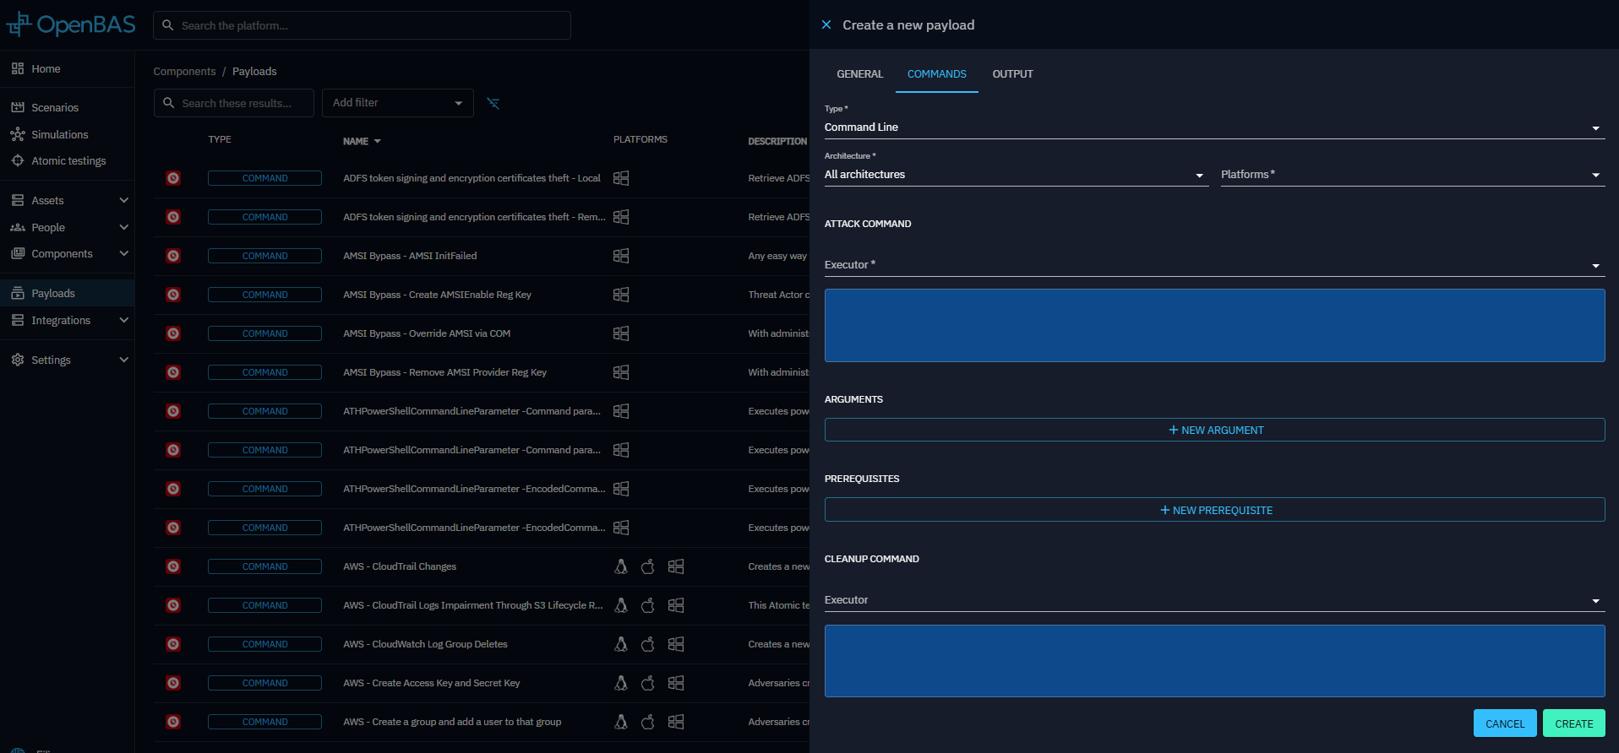Collapse the Components menu chevron
This screenshot has height=753, width=1619.
pos(124,254)
